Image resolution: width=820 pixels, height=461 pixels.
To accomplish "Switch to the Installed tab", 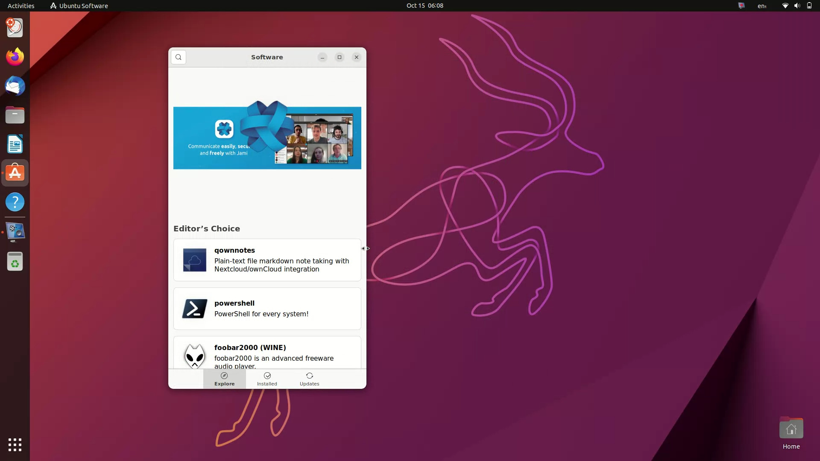I will pos(267,379).
